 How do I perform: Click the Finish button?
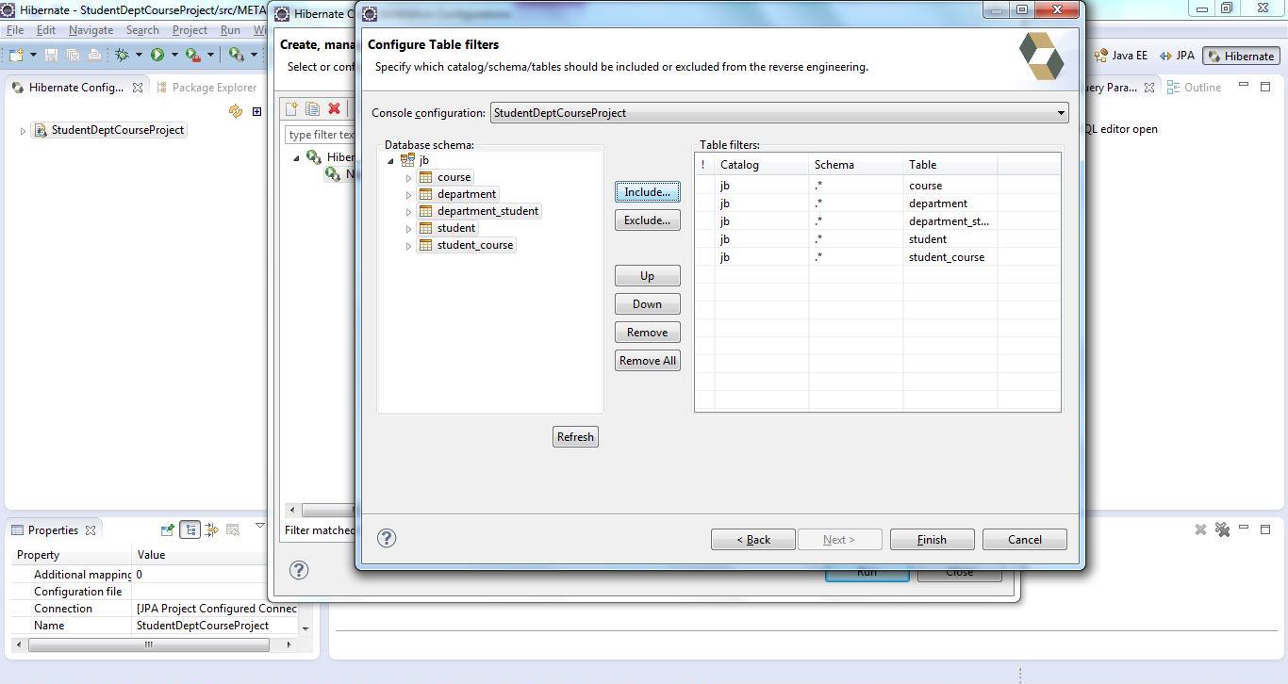point(932,540)
